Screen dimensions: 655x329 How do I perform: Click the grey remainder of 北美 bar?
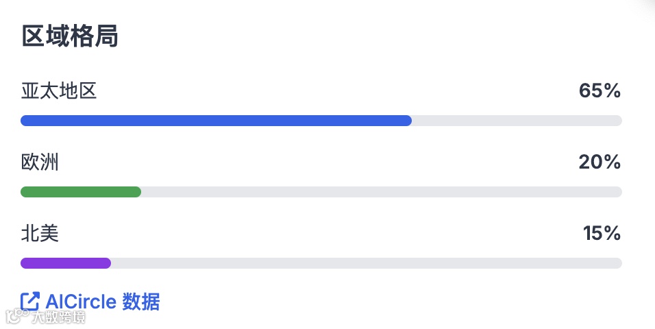367,263
